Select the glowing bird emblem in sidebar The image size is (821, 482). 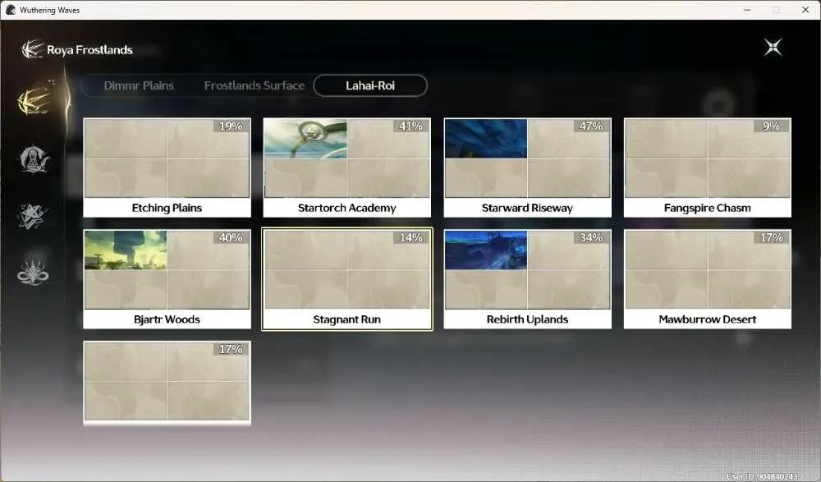point(34,99)
